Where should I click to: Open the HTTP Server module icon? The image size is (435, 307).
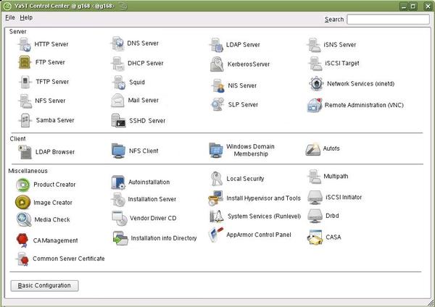click(x=23, y=44)
